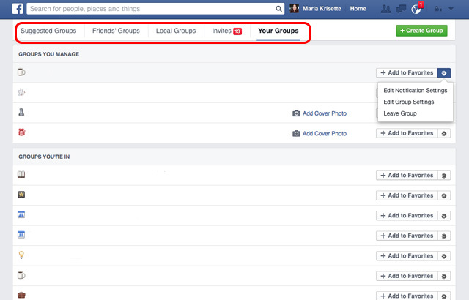469x300 pixels.
Task: Add the gift box group to favorites
Action: point(407,133)
